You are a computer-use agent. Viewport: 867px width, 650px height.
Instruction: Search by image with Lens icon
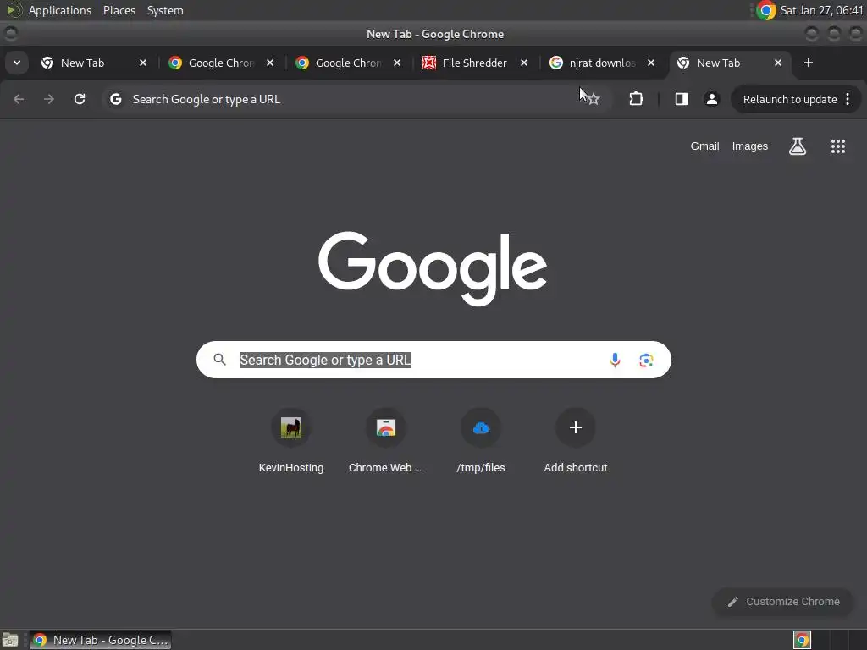coord(646,361)
